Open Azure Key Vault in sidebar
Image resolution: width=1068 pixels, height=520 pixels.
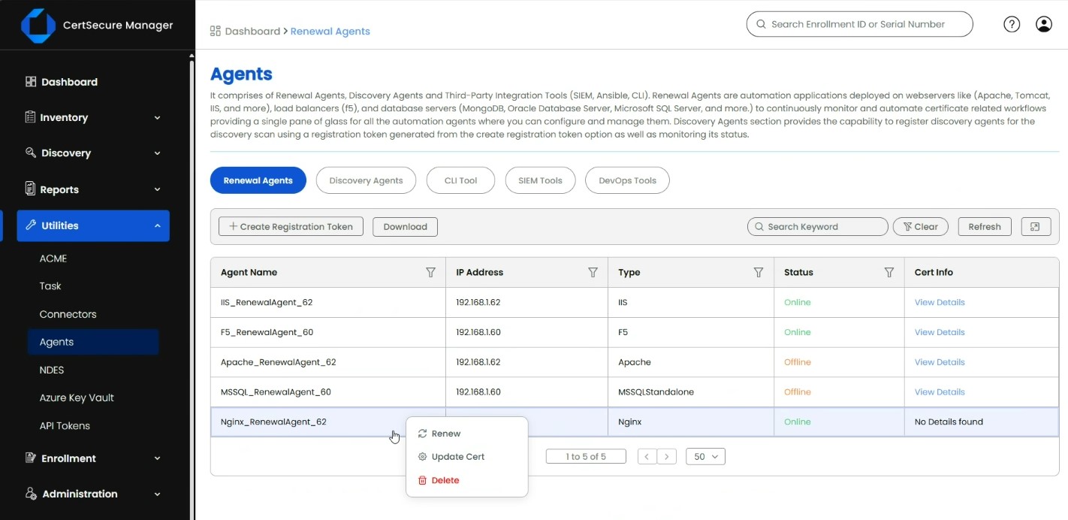(77, 398)
